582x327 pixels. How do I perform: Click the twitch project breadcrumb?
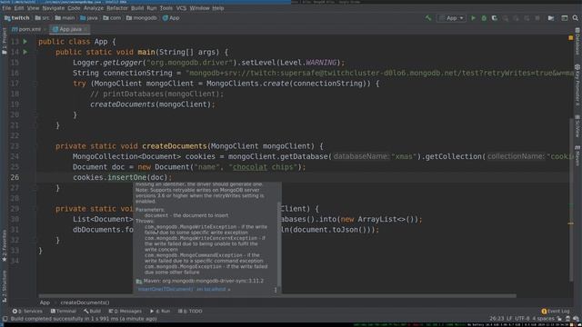click(16, 18)
